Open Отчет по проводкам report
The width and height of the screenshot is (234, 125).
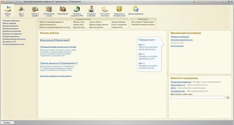point(119,24)
